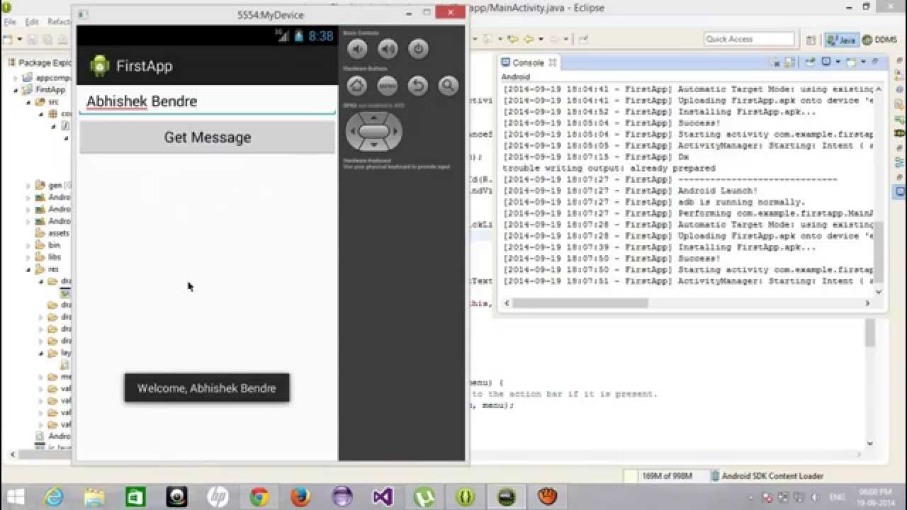Switch to the Java perspective
The height and width of the screenshot is (510, 907).
(x=841, y=40)
